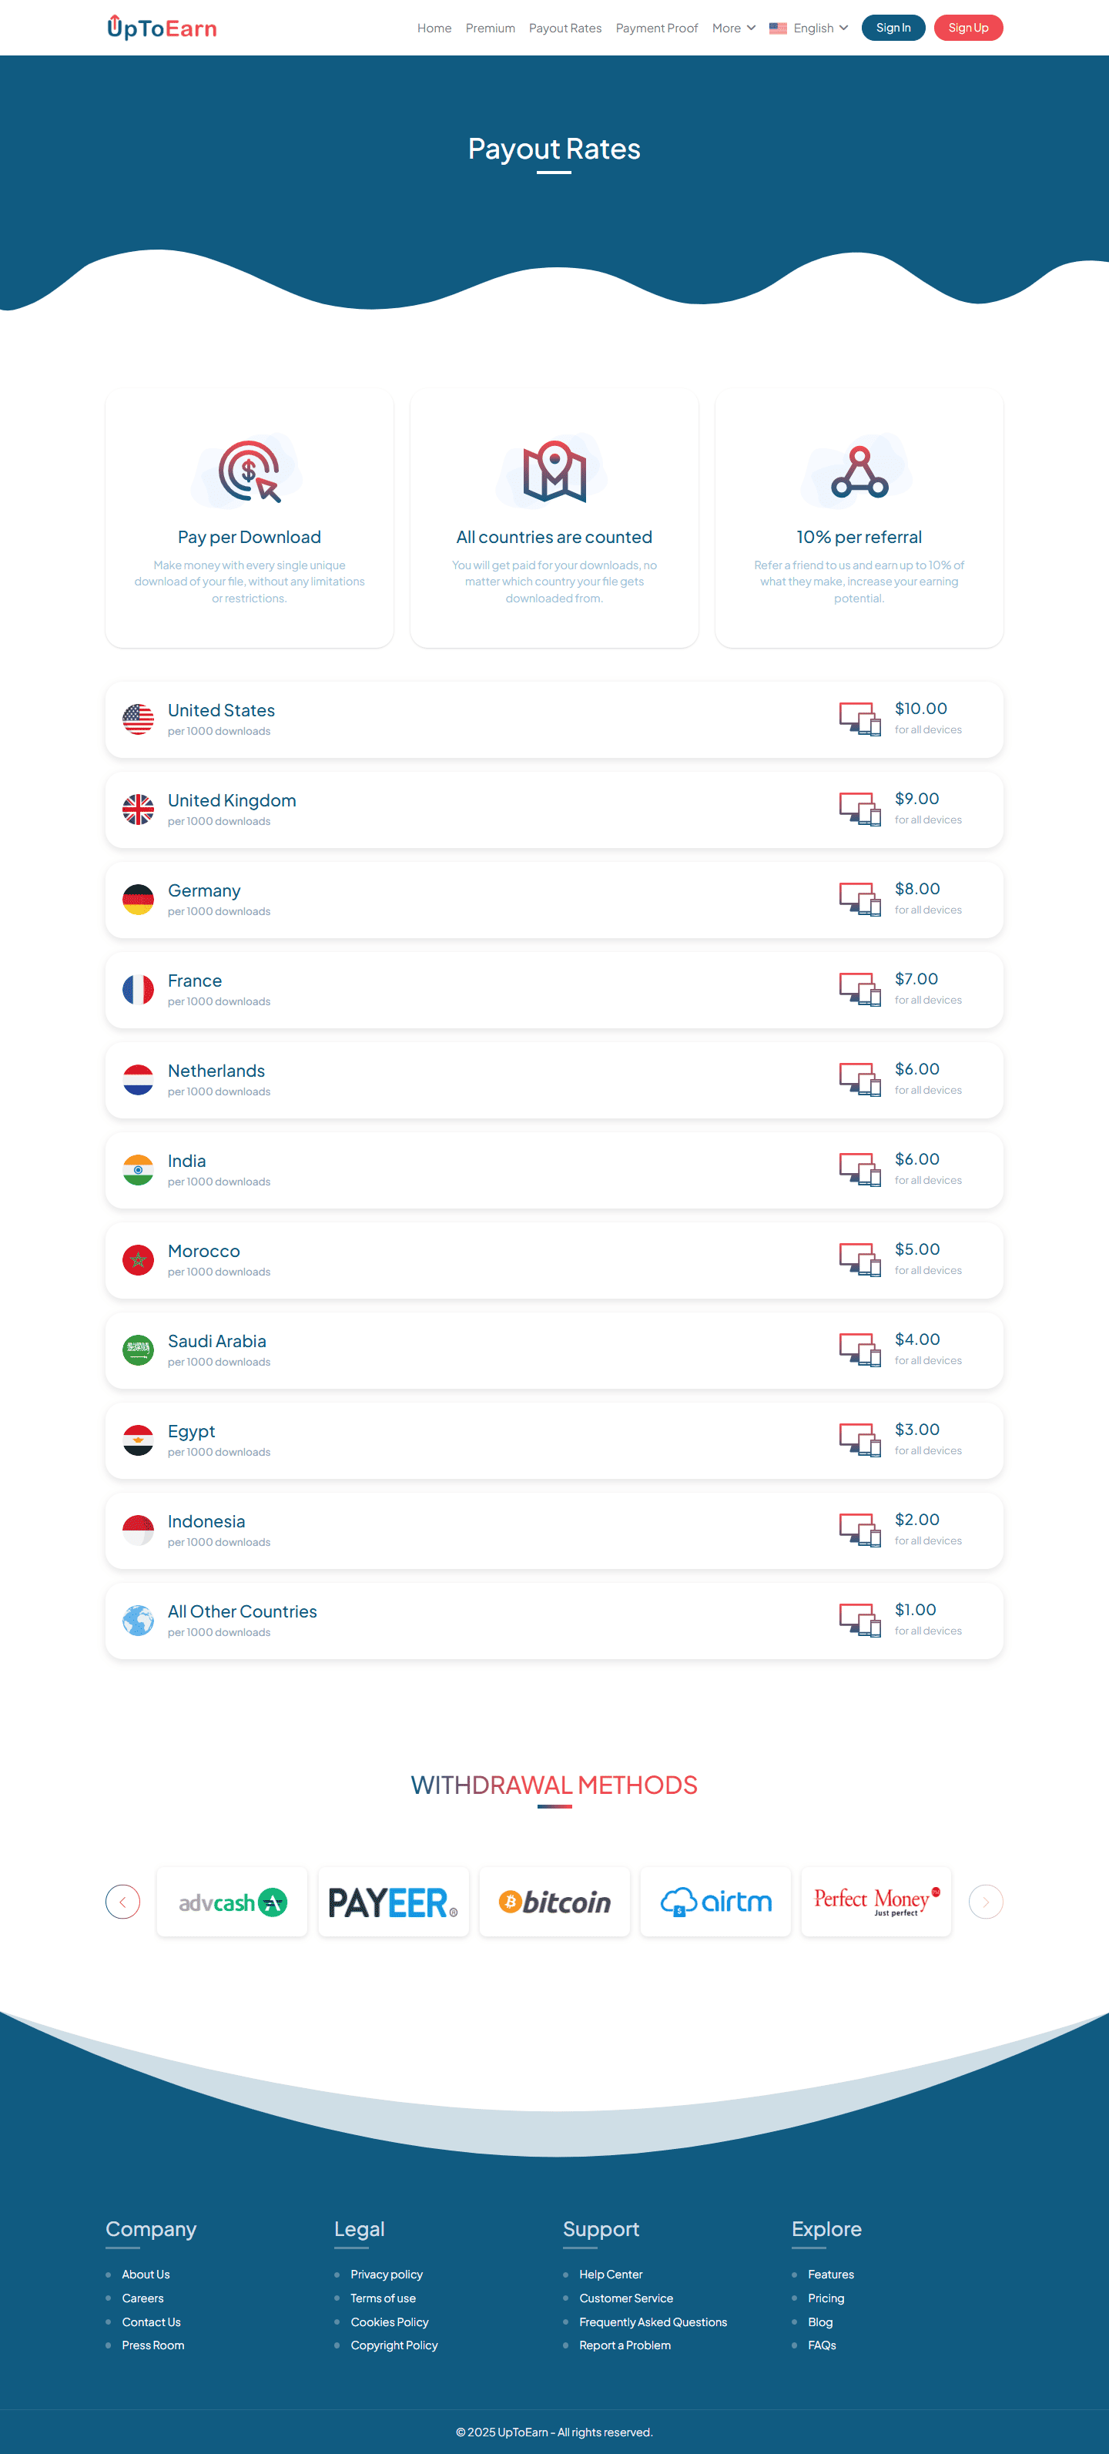
Task: Open the Help Center footer link
Action: 611,2274
